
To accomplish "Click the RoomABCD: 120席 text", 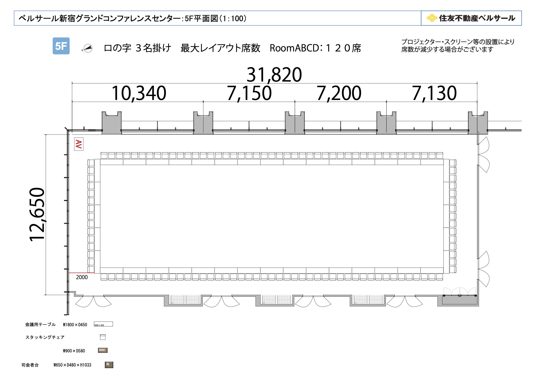I will pyautogui.click(x=315, y=48).
